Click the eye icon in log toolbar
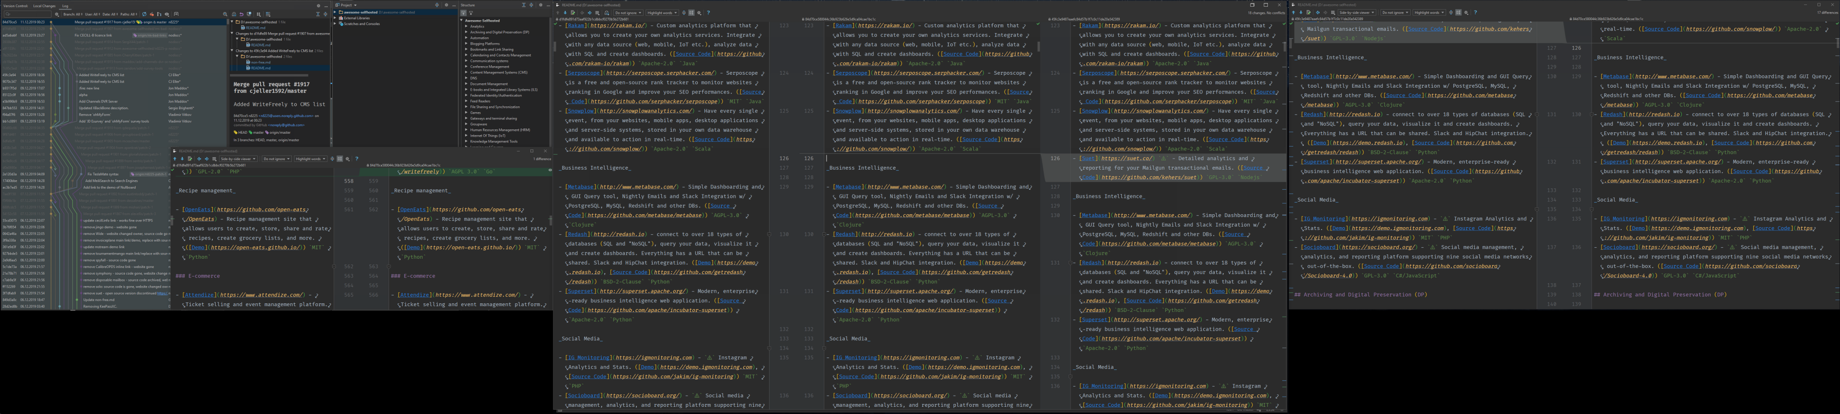 click(x=167, y=14)
